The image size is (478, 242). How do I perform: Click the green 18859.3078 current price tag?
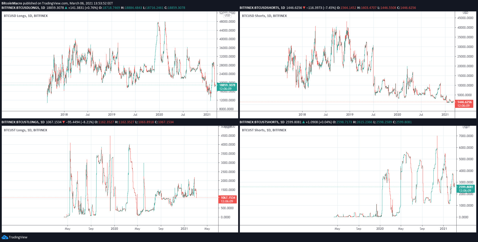coord(226,87)
